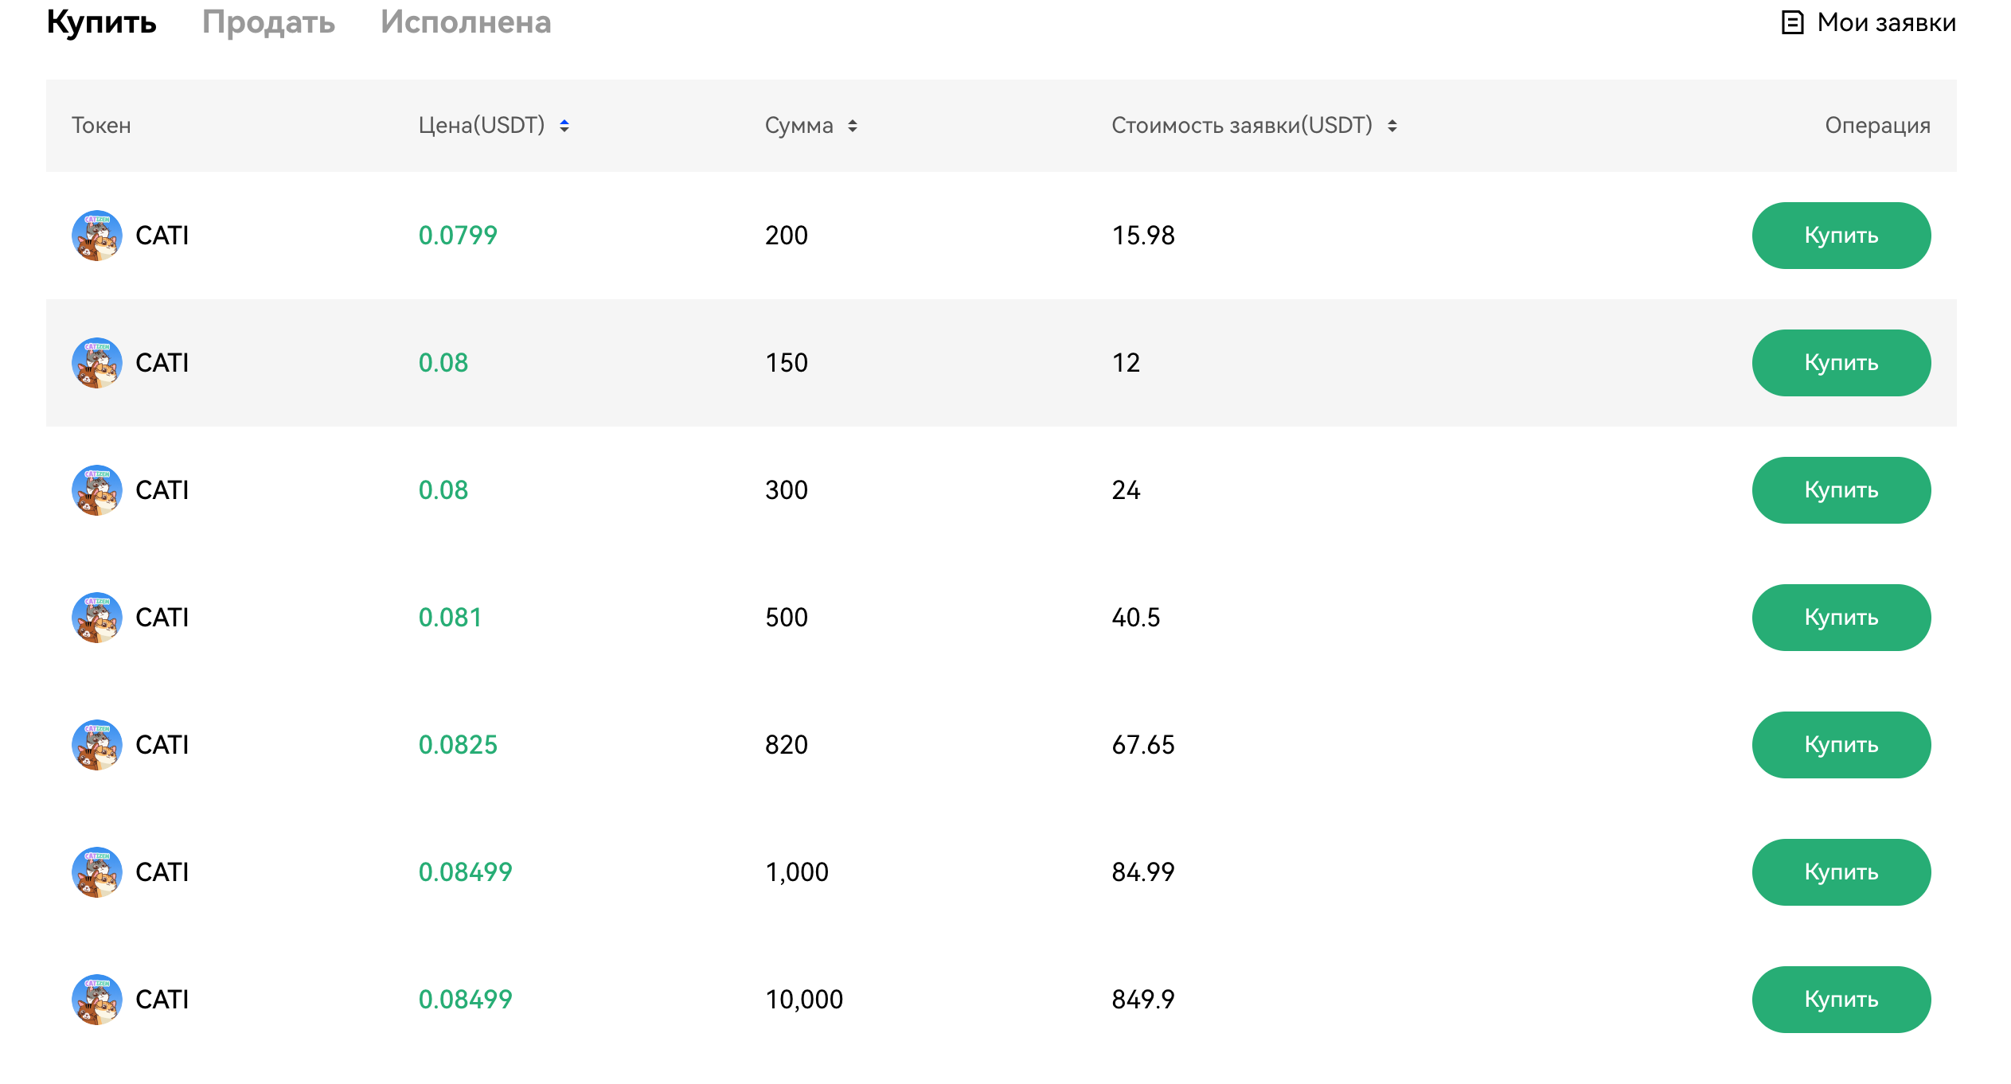
Task: Click the Токен column header
Action: [101, 126]
